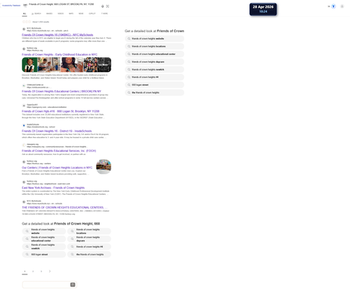Image resolution: width=350 pixels, height=296 pixels.
Task: Click the black-and-white group photo thumbnail
Action: point(97,65)
